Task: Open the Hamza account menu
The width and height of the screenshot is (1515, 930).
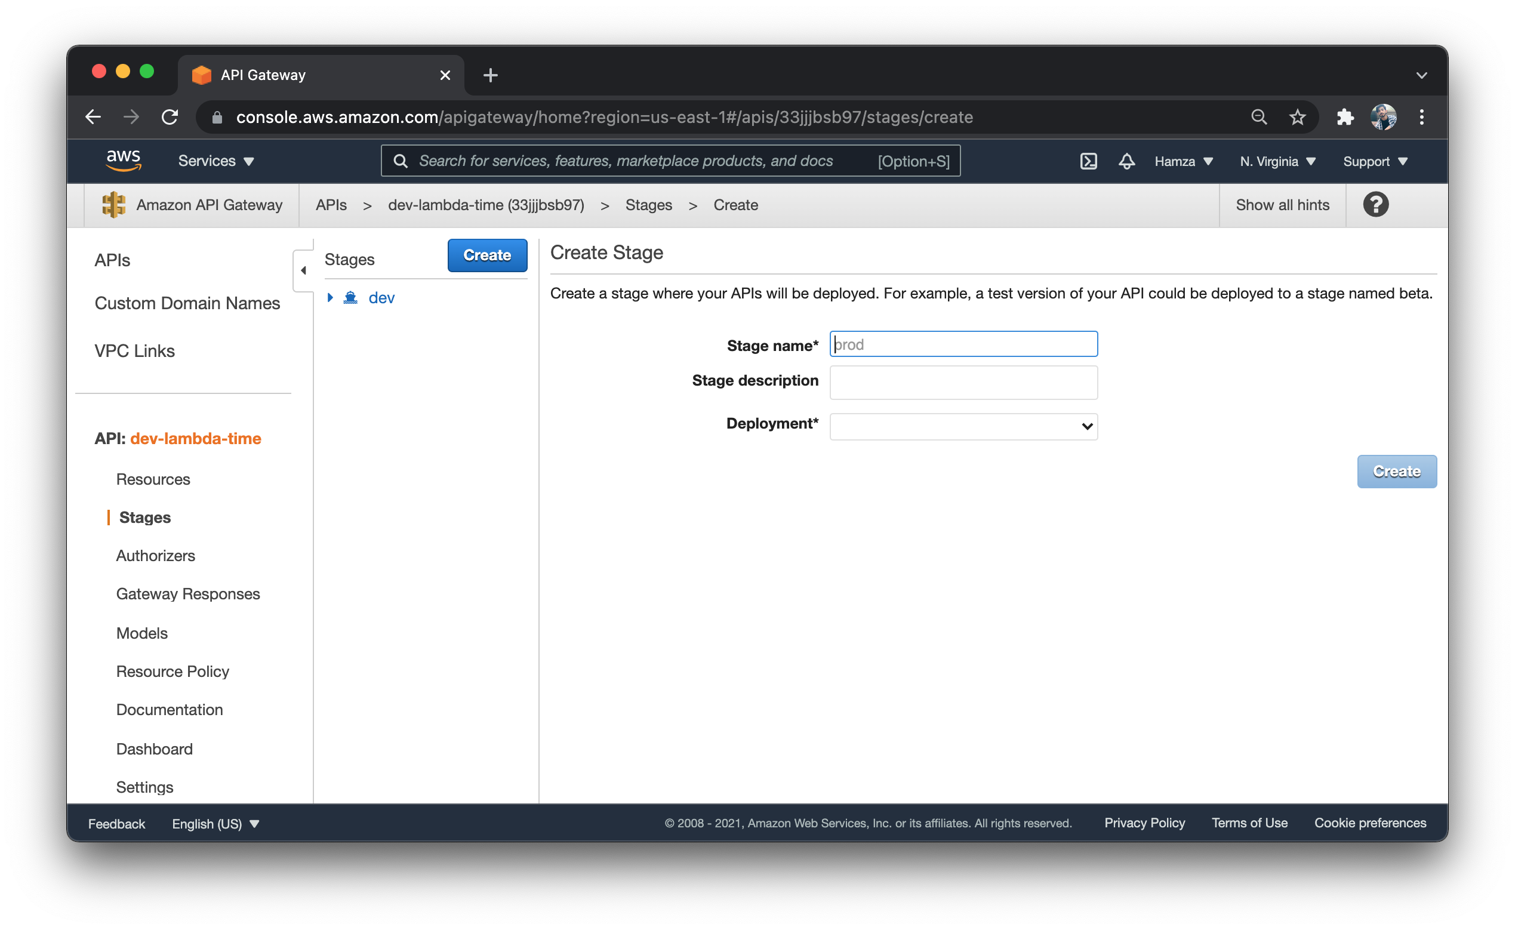Action: pos(1183,161)
